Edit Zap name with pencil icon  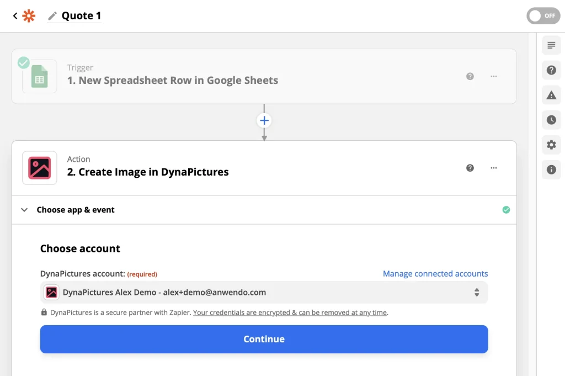tap(52, 16)
